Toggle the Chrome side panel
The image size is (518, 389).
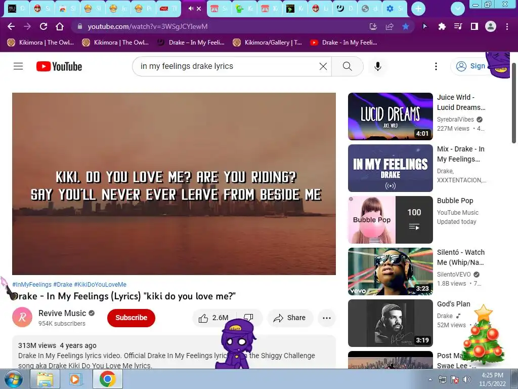[474, 26]
